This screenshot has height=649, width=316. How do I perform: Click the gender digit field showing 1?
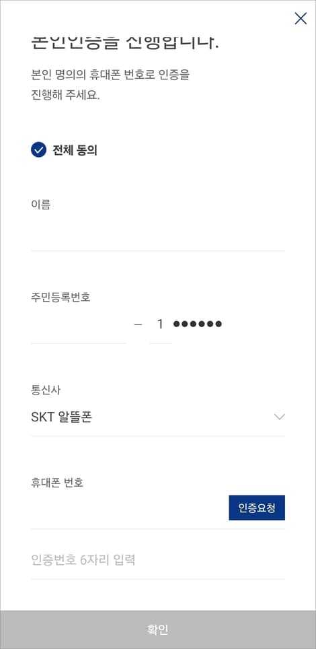[160, 325]
